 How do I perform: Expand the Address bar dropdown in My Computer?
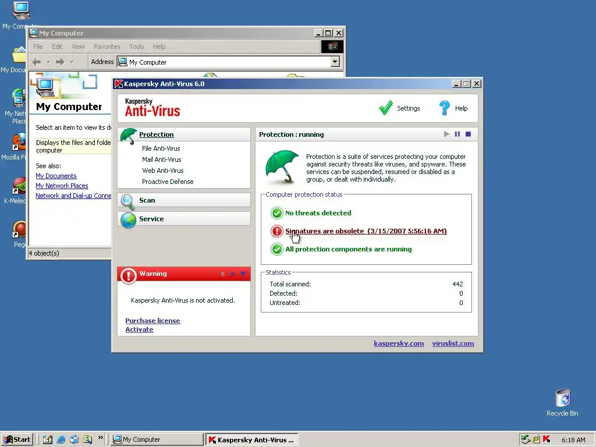click(x=335, y=62)
